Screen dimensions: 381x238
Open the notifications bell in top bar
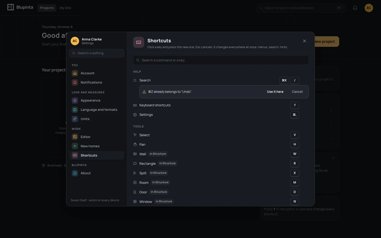tap(355, 8)
